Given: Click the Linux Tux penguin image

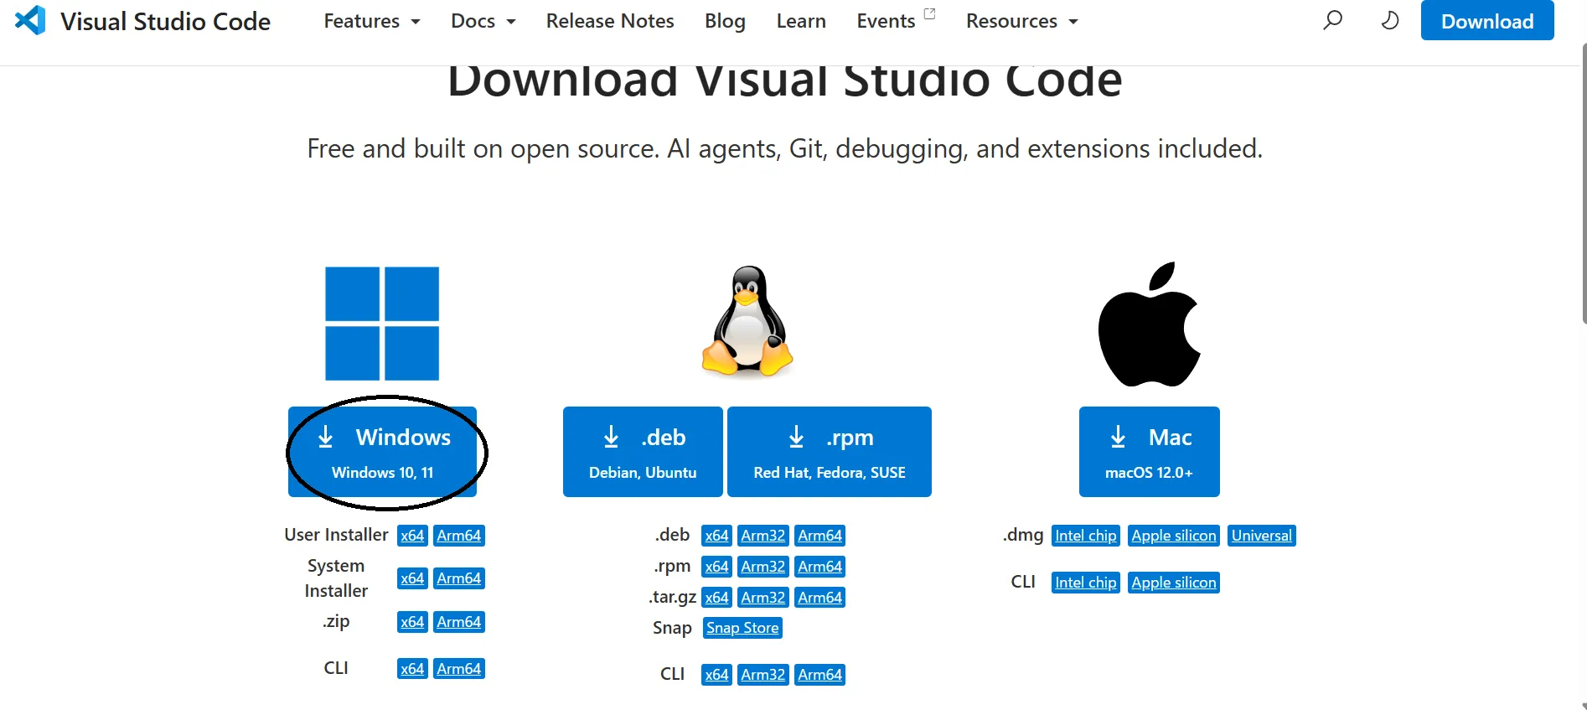Looking at the screenshot, I should 747,320.
